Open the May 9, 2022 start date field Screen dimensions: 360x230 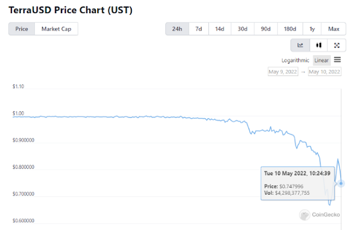click(283, 72)
